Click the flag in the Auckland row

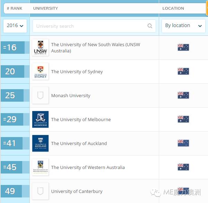coord(183,143)
